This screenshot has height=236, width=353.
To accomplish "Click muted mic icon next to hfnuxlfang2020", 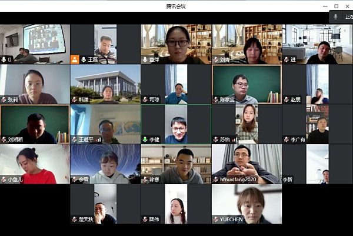I will [216, 180].
